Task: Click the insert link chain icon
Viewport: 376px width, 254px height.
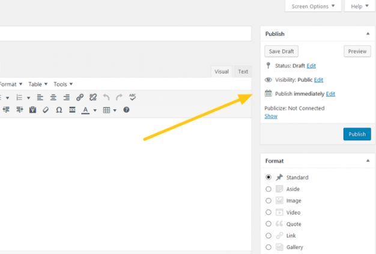Action: coord(80,97)
